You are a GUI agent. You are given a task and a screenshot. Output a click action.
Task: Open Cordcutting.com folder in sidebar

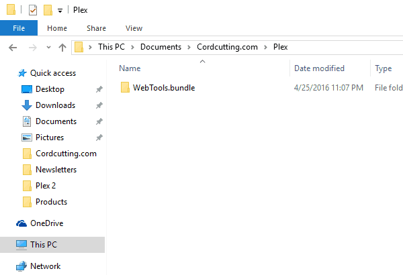[66, 154]
